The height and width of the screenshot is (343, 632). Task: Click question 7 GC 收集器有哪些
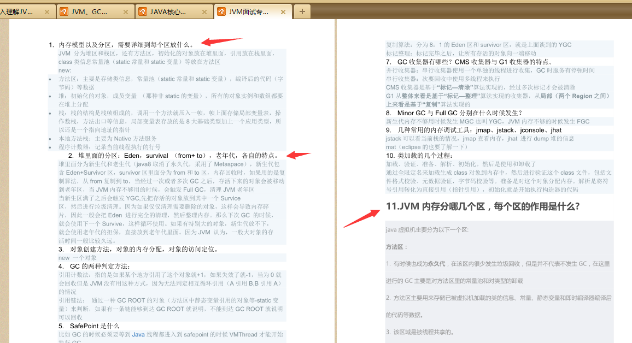470,62
